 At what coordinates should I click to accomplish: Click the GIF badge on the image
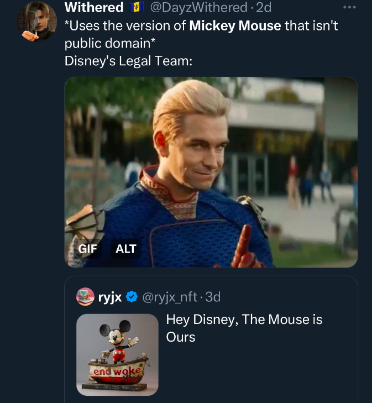click(x=87, y=249)
